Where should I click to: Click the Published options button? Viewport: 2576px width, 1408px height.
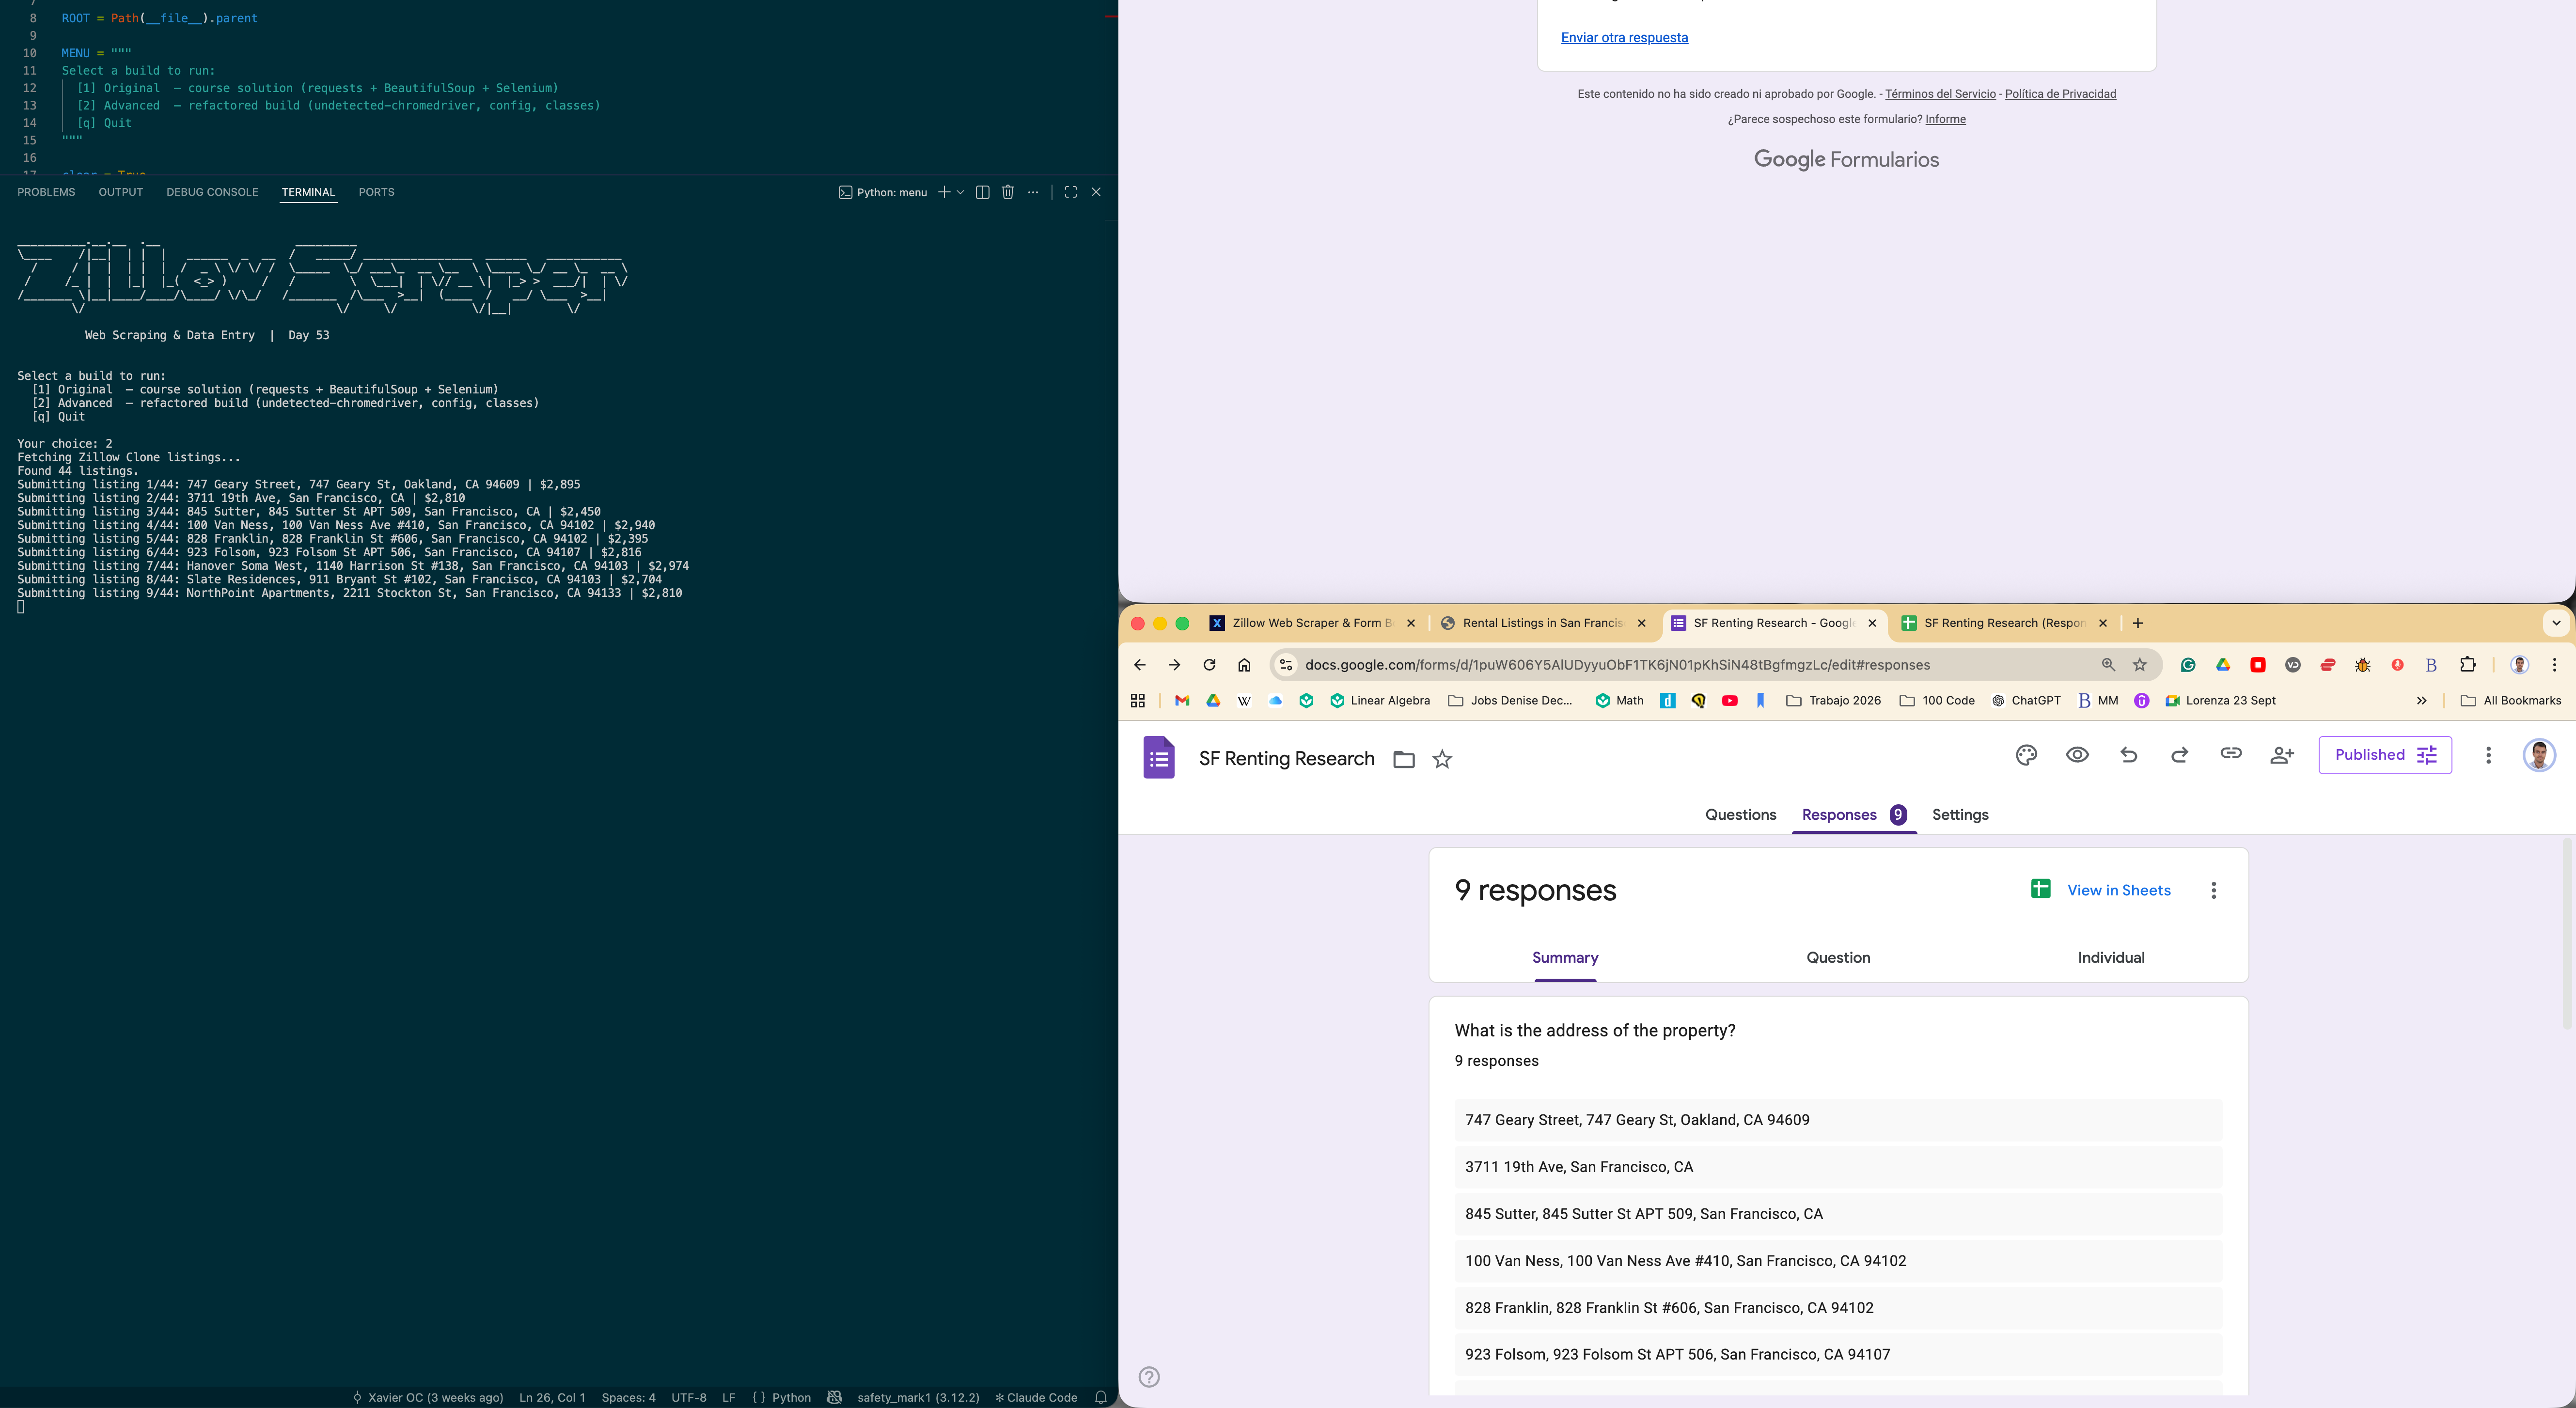tap(2385, 755)
